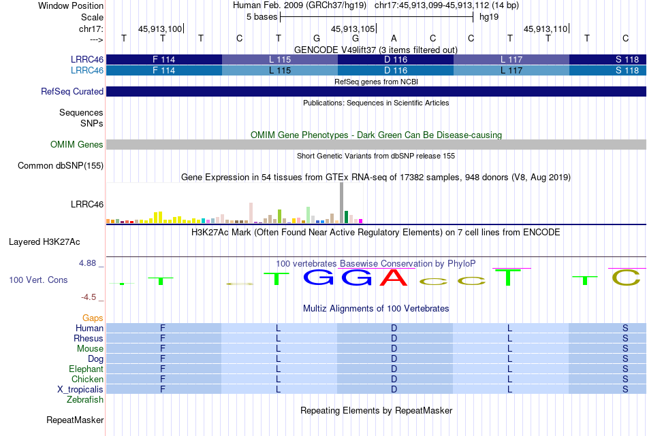Click the Sequences publications track label
Image resolution: width=647 pixels, height=436 pixels.
[81, 112]
